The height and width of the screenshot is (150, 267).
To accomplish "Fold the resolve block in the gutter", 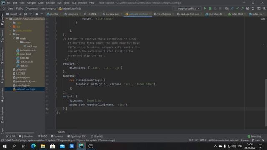I will (55, 64).
